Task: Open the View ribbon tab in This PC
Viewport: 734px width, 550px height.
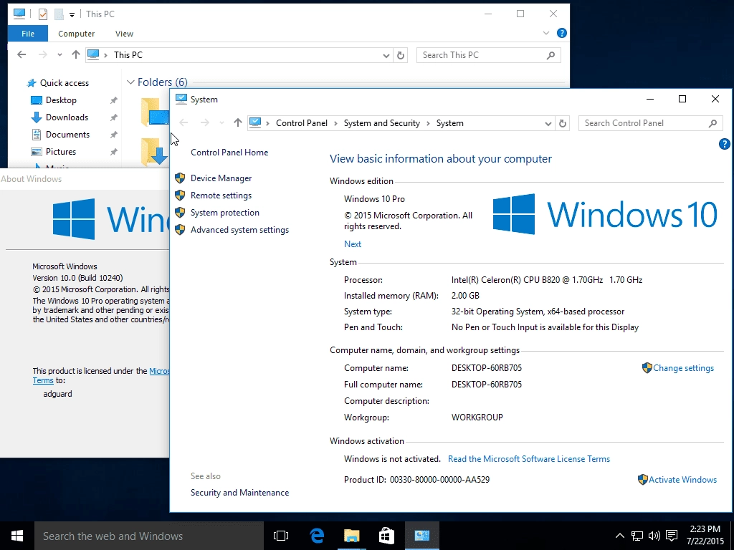Action: point(124,34)
